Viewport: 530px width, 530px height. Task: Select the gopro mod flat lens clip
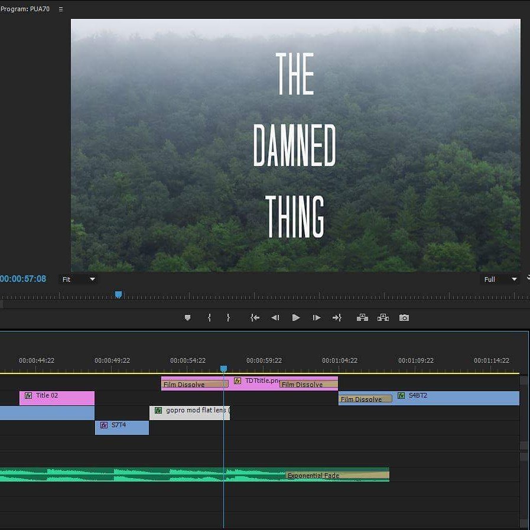coord(190,412)
